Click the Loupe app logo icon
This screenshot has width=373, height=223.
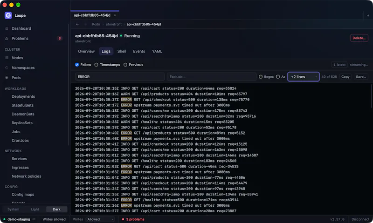point(8,15)
